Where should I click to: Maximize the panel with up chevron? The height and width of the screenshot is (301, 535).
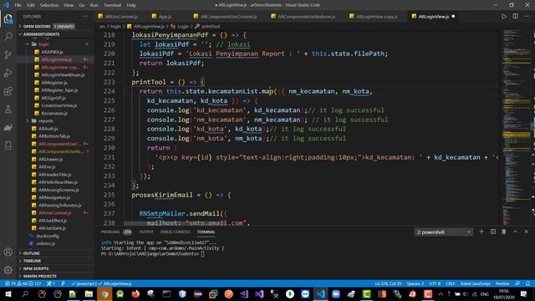[x=515, y=232]
